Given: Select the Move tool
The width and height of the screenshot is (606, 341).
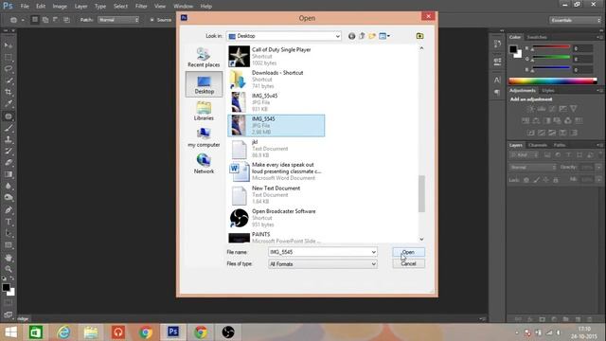Looking at the screenshot, I should click(9, 45).
